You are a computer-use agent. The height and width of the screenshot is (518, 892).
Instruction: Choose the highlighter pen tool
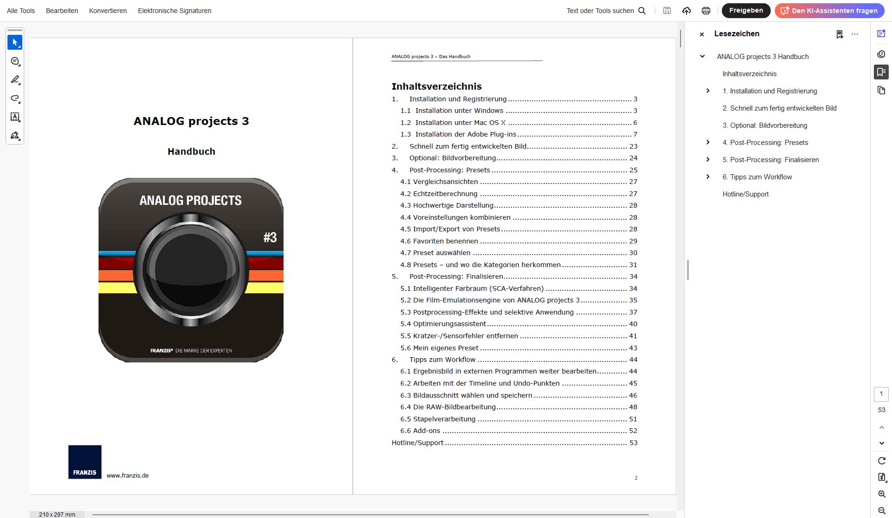point(15,79)
